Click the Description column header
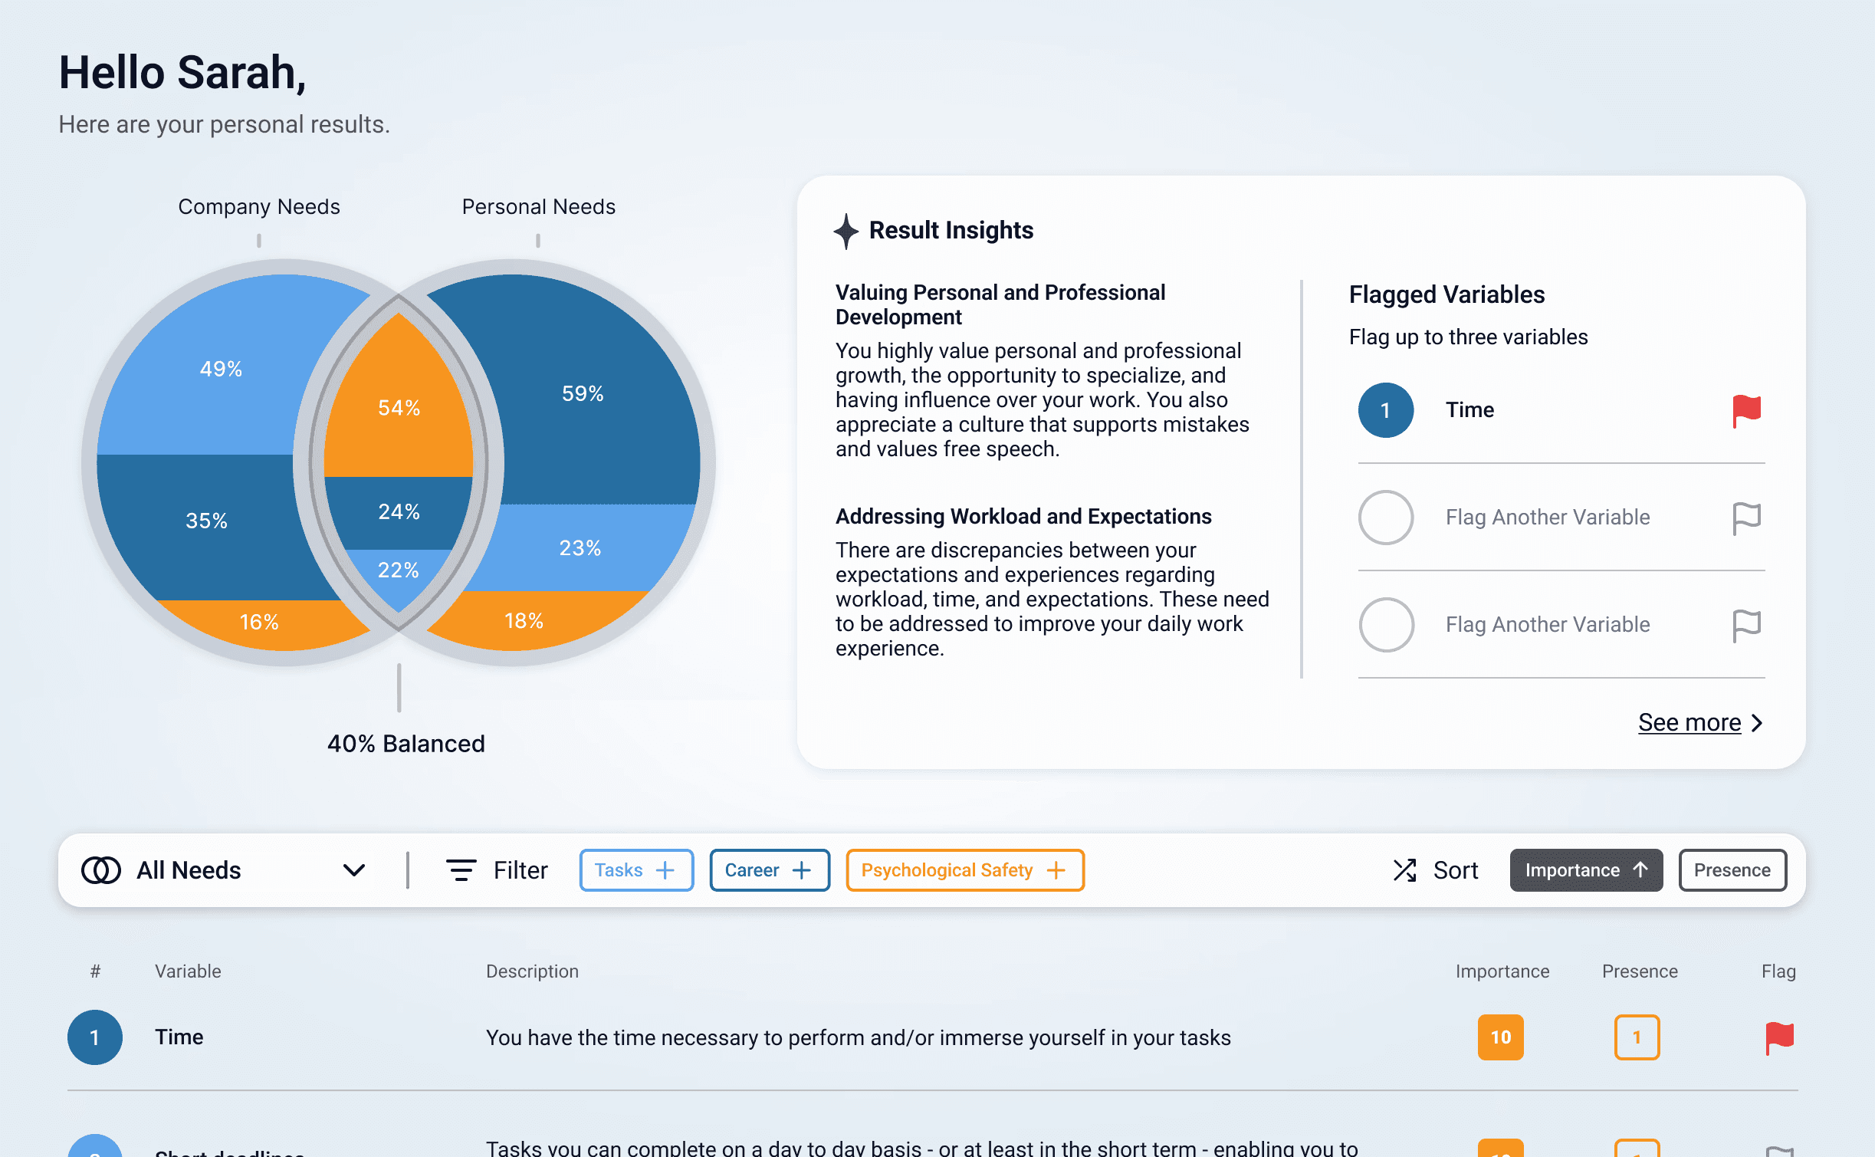The width and height of the screenshot is (1875, 1157). pyautogui.click(x=532, y=971)
